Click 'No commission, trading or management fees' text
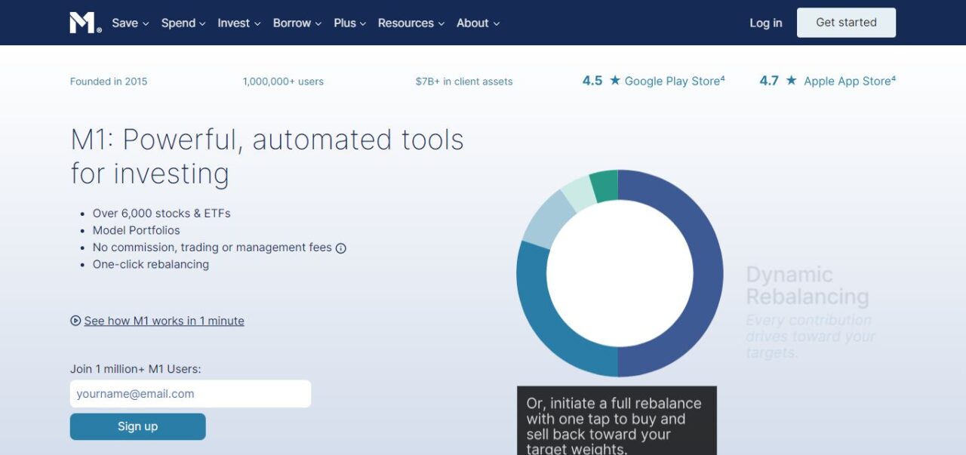The height and width of the screenshot is (455, 966). 212,247
